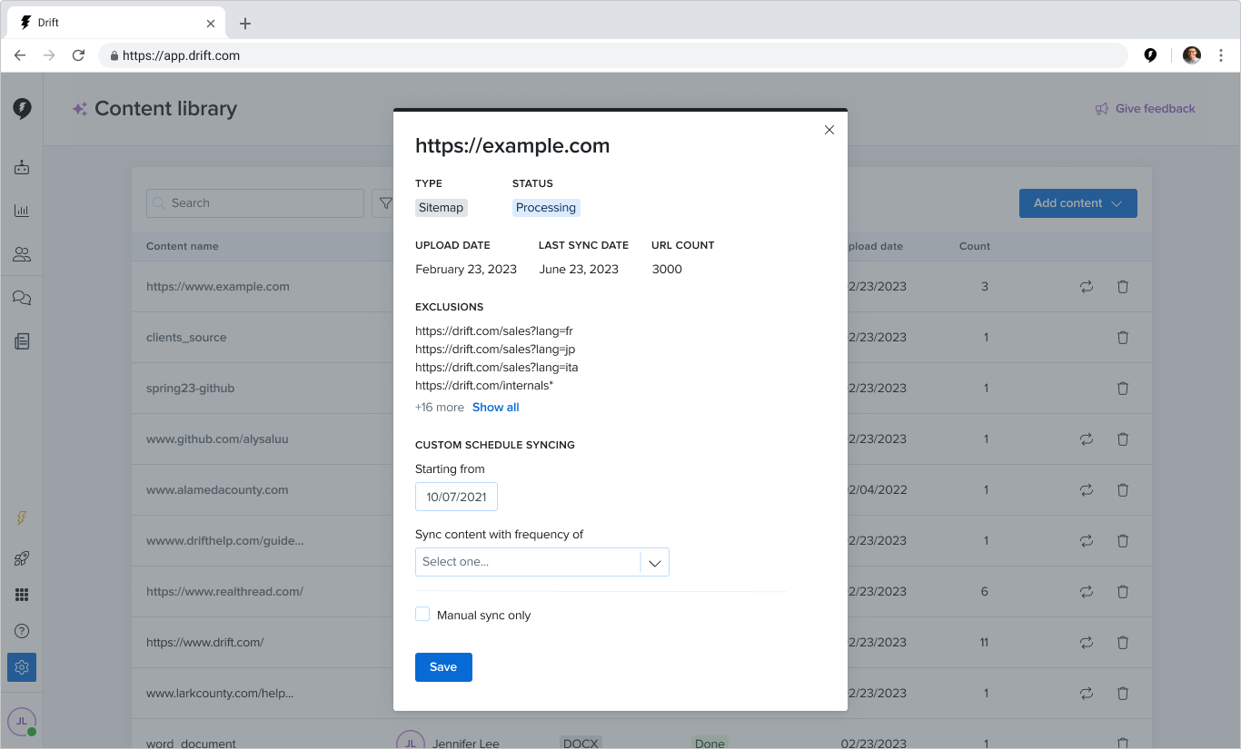Enable the Manual sync only checkbox
The height and width of the screenshot is (749, 1241).
422,615
